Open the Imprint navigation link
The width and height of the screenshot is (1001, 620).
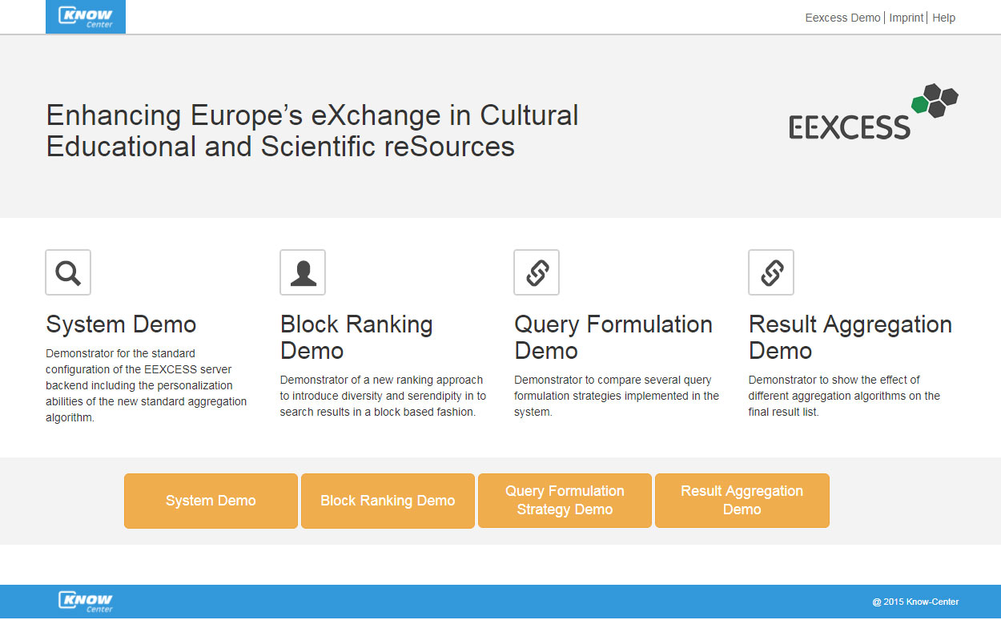tap(907, 18)
